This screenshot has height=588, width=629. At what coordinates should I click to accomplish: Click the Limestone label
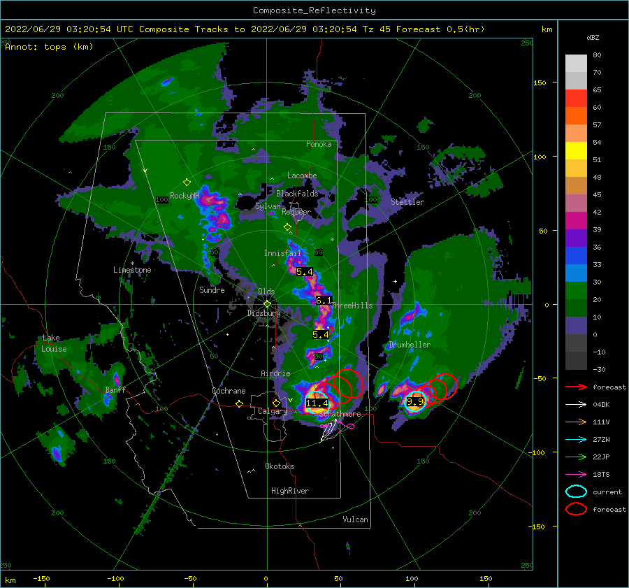click(132, 270)
